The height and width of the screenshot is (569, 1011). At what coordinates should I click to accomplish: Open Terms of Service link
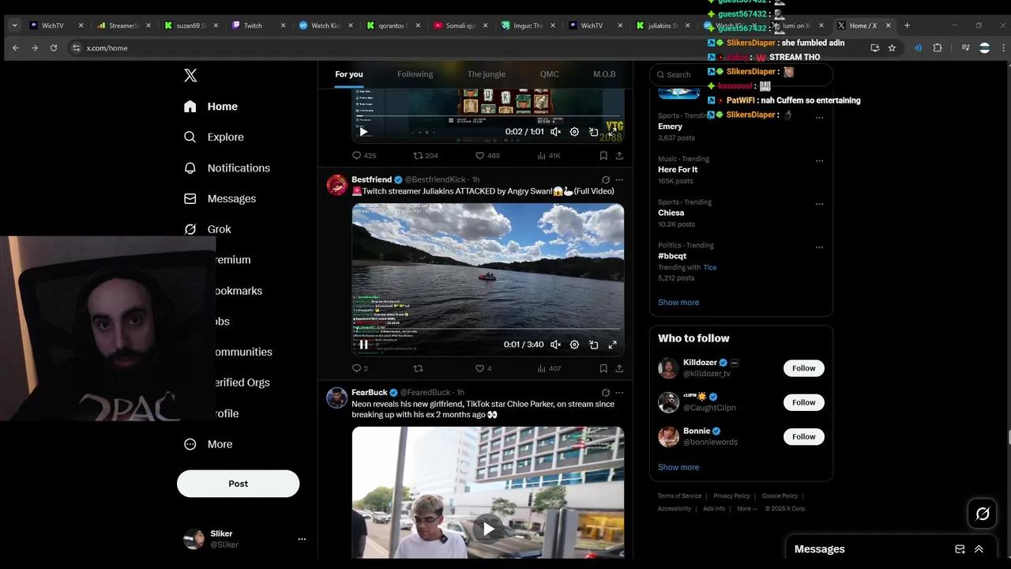(x=679, y=496)
